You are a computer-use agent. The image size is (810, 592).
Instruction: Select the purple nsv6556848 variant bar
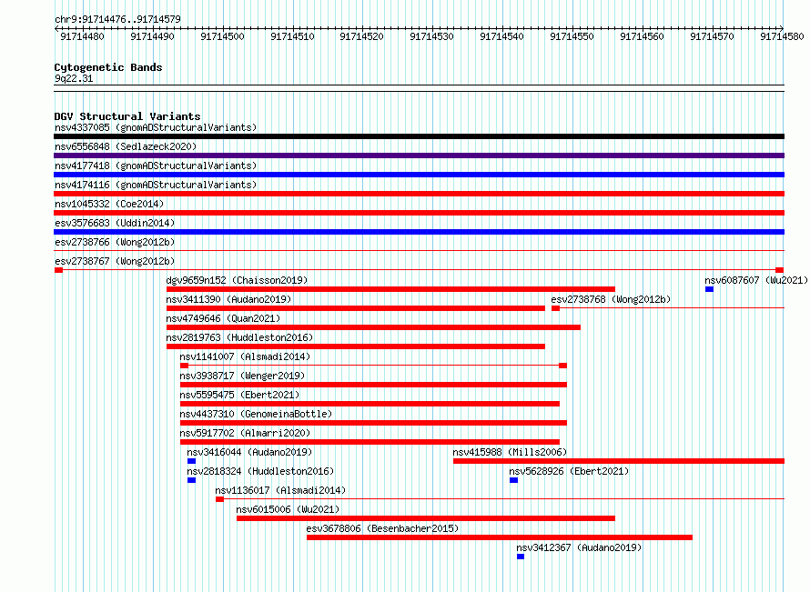pos(419,156)
